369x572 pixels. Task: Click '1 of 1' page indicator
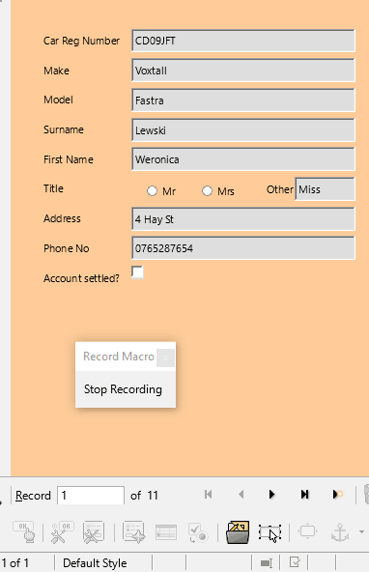point(14,563)
